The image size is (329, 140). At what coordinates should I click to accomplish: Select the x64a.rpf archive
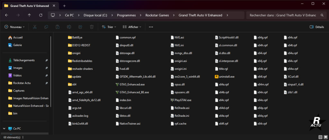tap(222, 85)
